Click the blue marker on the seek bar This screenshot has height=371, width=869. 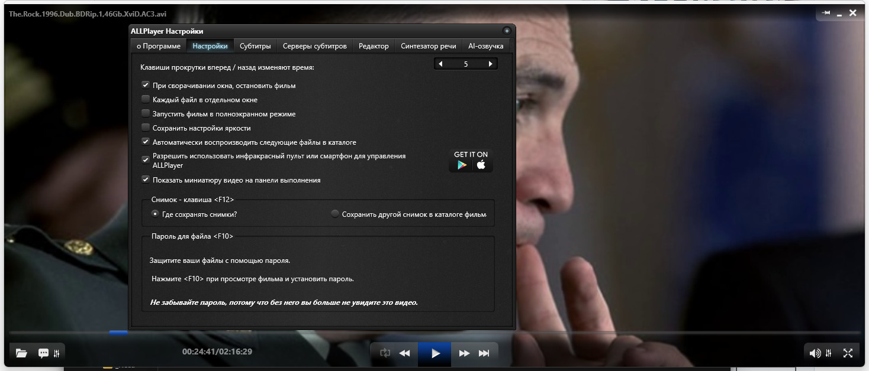(118, 333)
